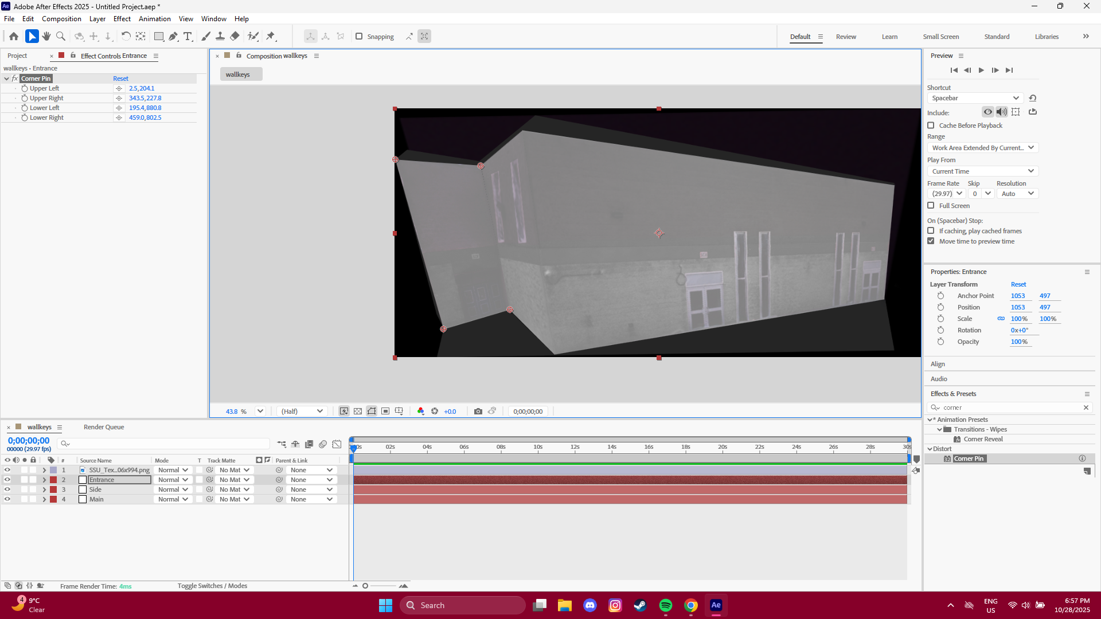This screenshot has width=1101, height=619.
Task: Reset the Corner Pin effect
Action: pyautogui.click(x=120, y=79)
